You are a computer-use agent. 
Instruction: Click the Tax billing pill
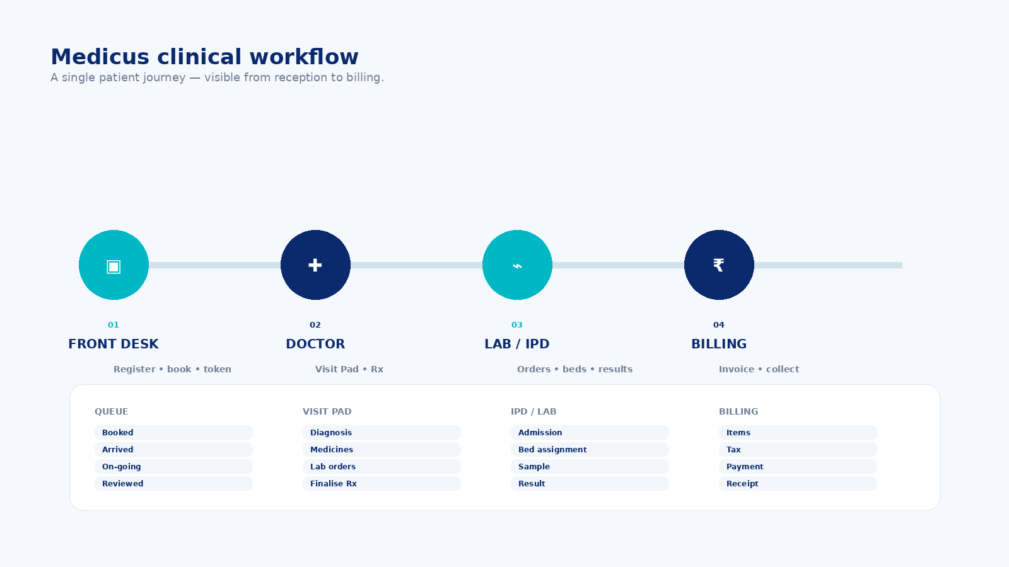(798, 449)
